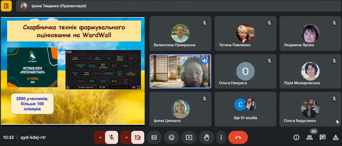Show the participants list (60)
Image resolution: width=342 pixels, height=146 pixels.
309,137
